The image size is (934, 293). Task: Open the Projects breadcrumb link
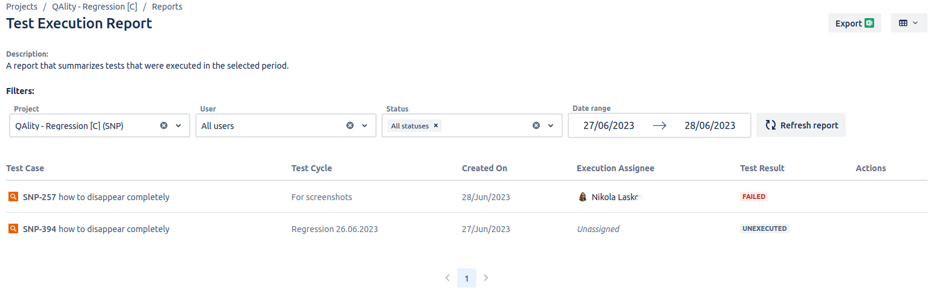22,7
